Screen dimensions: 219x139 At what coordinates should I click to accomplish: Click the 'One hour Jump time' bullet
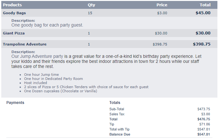[x=41, y=75]
